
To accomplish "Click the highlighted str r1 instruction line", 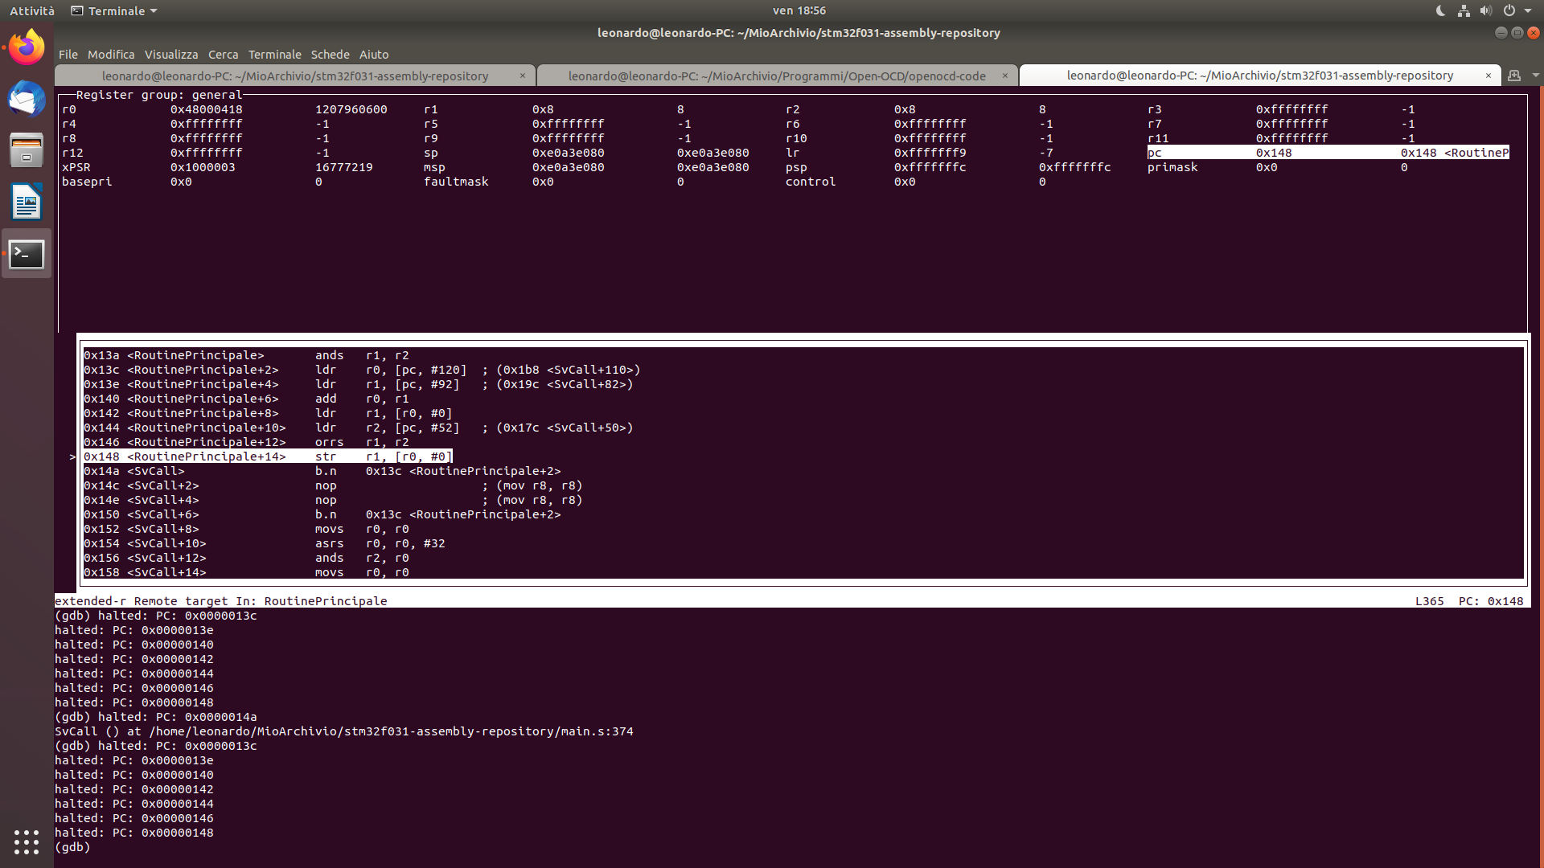I will [267, 457].
